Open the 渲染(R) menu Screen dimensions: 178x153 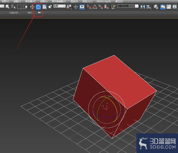coord(74,1)
